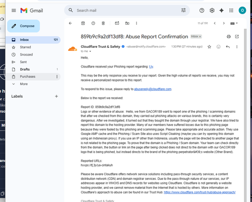The width and height of the screenshot is (252, 202).
Task: Create a new label plus icon
Action: click(x=56, y=96)
